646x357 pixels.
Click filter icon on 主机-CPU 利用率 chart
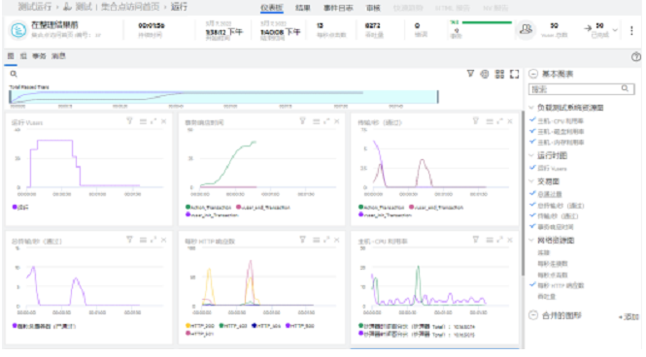point(475,240)
